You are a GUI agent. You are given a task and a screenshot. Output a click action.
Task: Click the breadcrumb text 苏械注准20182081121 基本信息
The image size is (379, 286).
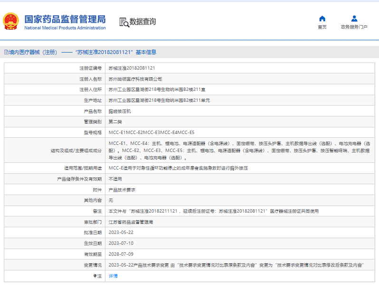115,52
